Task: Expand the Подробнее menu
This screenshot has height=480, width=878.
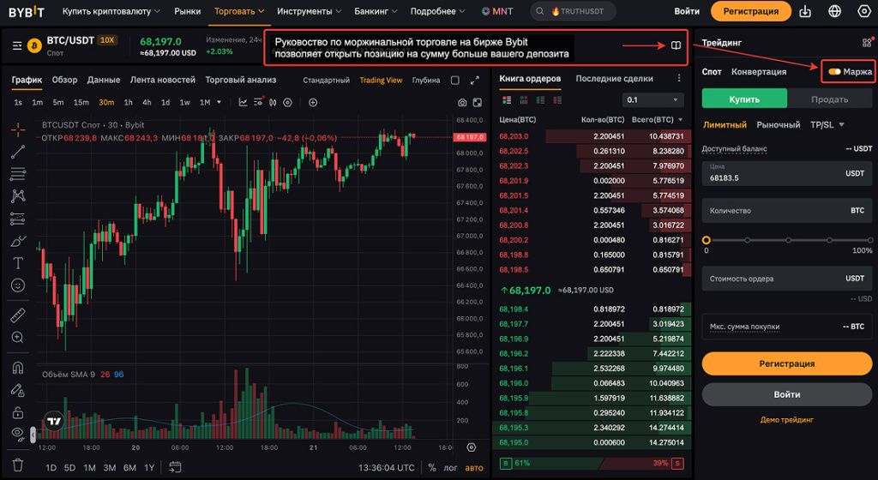Action: click(x=438, y=11)
